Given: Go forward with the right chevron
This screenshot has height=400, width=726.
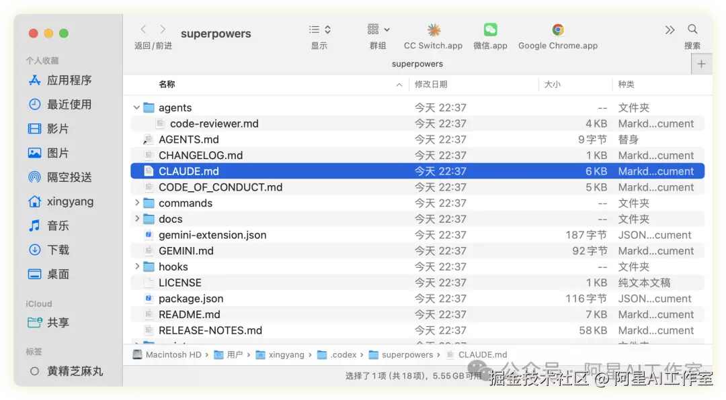Looking at the screenshot, I should 163,30.
